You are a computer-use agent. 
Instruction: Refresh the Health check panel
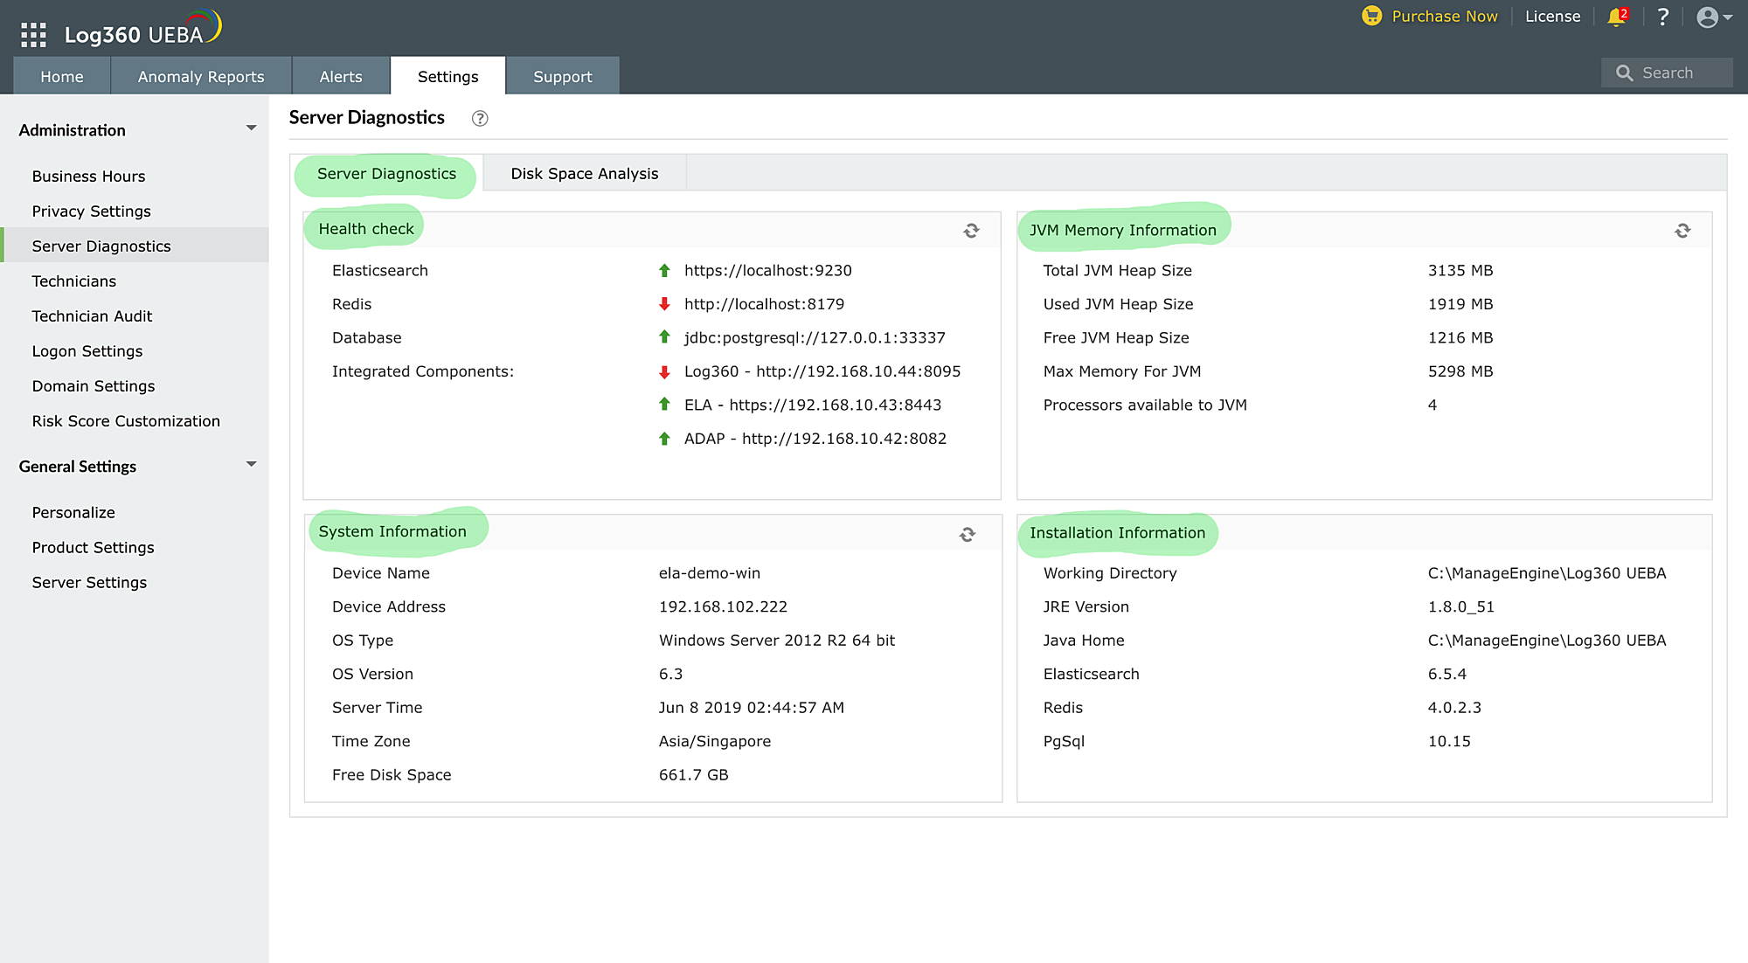[971, 231]
